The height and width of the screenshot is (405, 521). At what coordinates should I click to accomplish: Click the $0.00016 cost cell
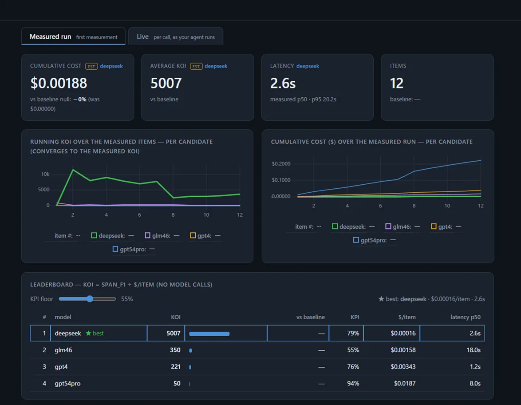point(403,333)
